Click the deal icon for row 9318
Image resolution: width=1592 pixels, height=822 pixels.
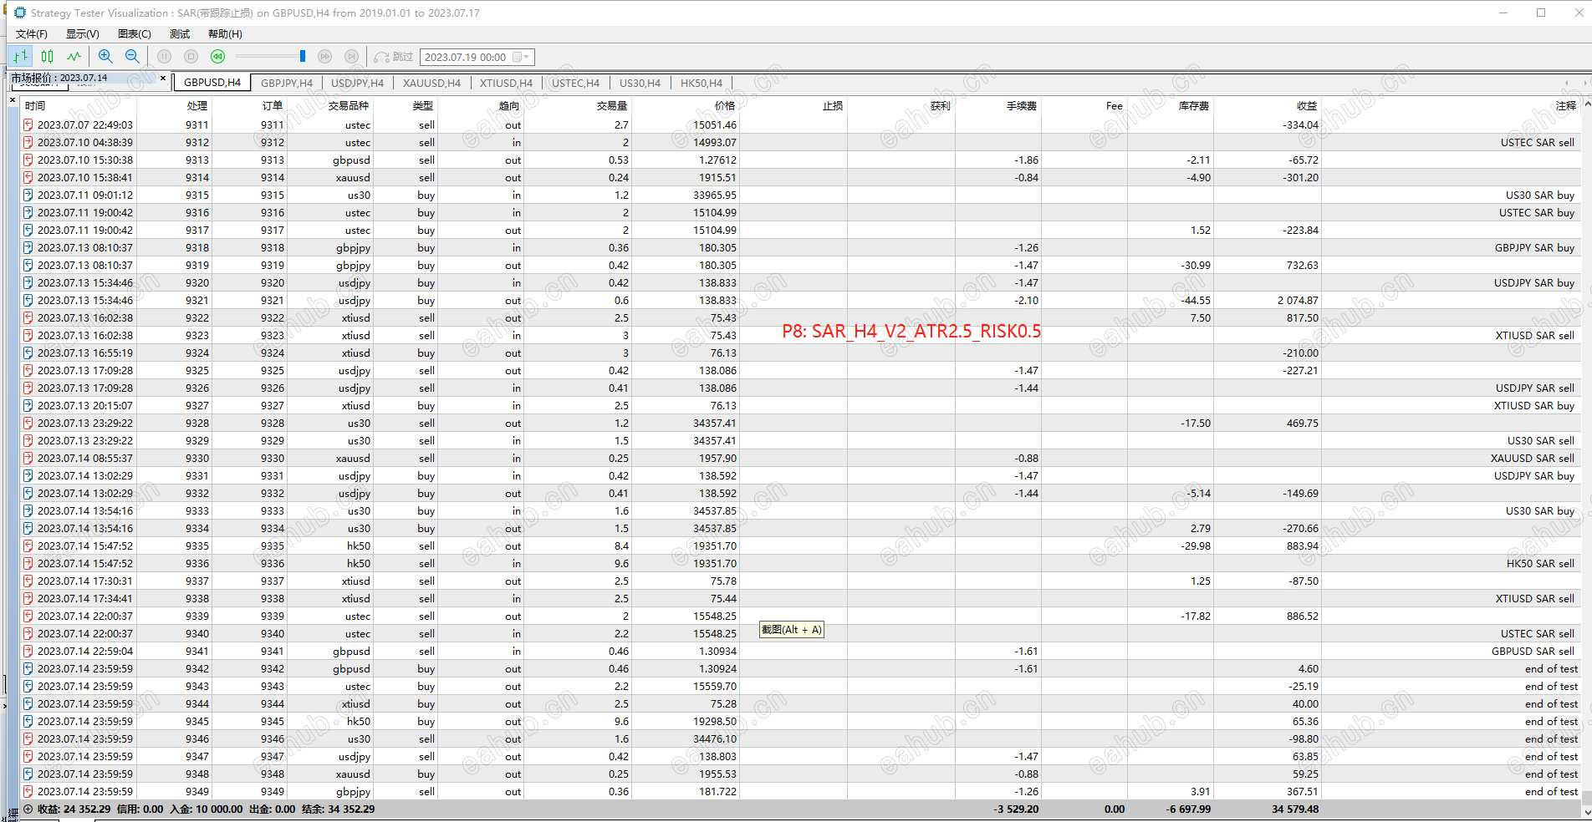28,248
